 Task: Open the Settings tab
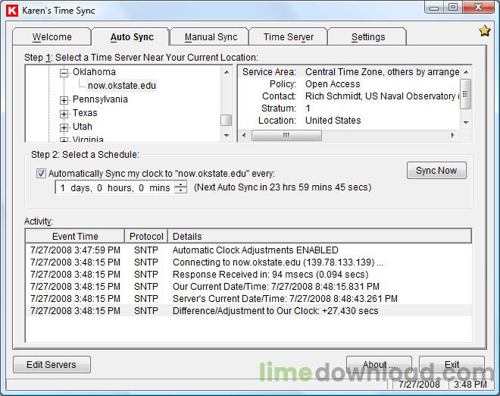[x=368, y=37]
